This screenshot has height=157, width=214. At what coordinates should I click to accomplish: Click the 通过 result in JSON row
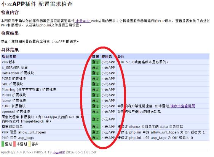pos(96,95)
